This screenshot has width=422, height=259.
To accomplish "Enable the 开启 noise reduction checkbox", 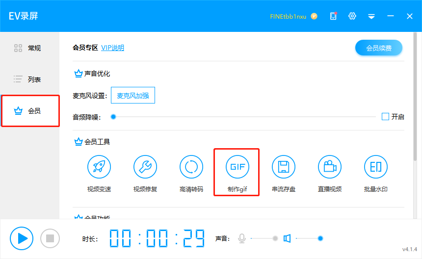I will click(385, 117).
